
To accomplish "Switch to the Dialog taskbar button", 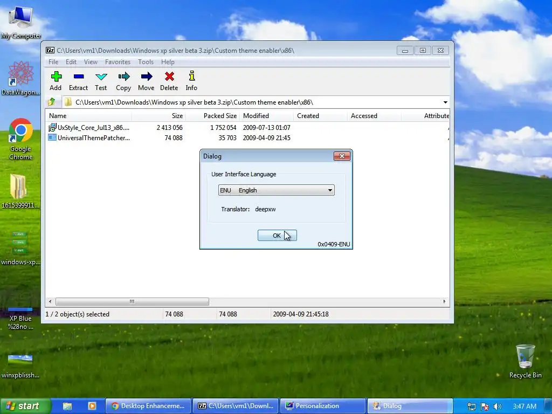I will point(410,406).
